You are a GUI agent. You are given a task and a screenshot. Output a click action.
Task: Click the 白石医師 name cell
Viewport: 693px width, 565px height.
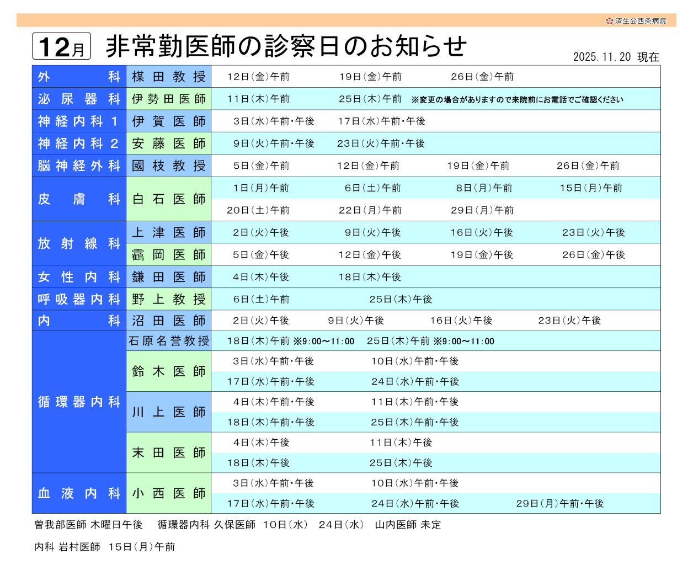pyautogui.click(x=169, y=199)
